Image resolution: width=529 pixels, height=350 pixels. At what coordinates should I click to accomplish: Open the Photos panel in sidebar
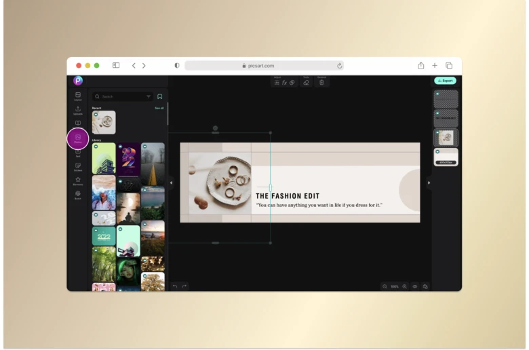[x=78, y=138]
